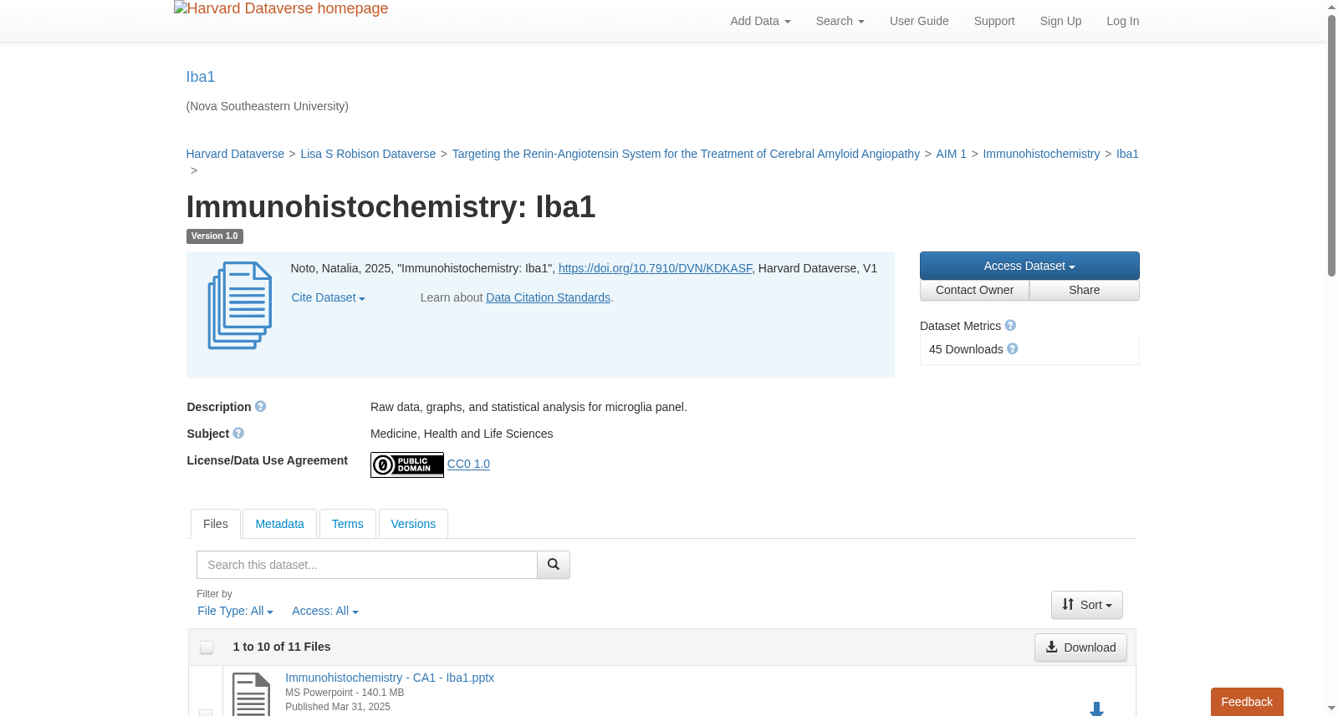Click the magnifier search button
The height and width of the screenshot is (716, 1338).
(554, 565)
